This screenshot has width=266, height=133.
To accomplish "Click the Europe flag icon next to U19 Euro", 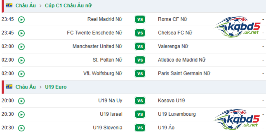I will coord(9,87).
